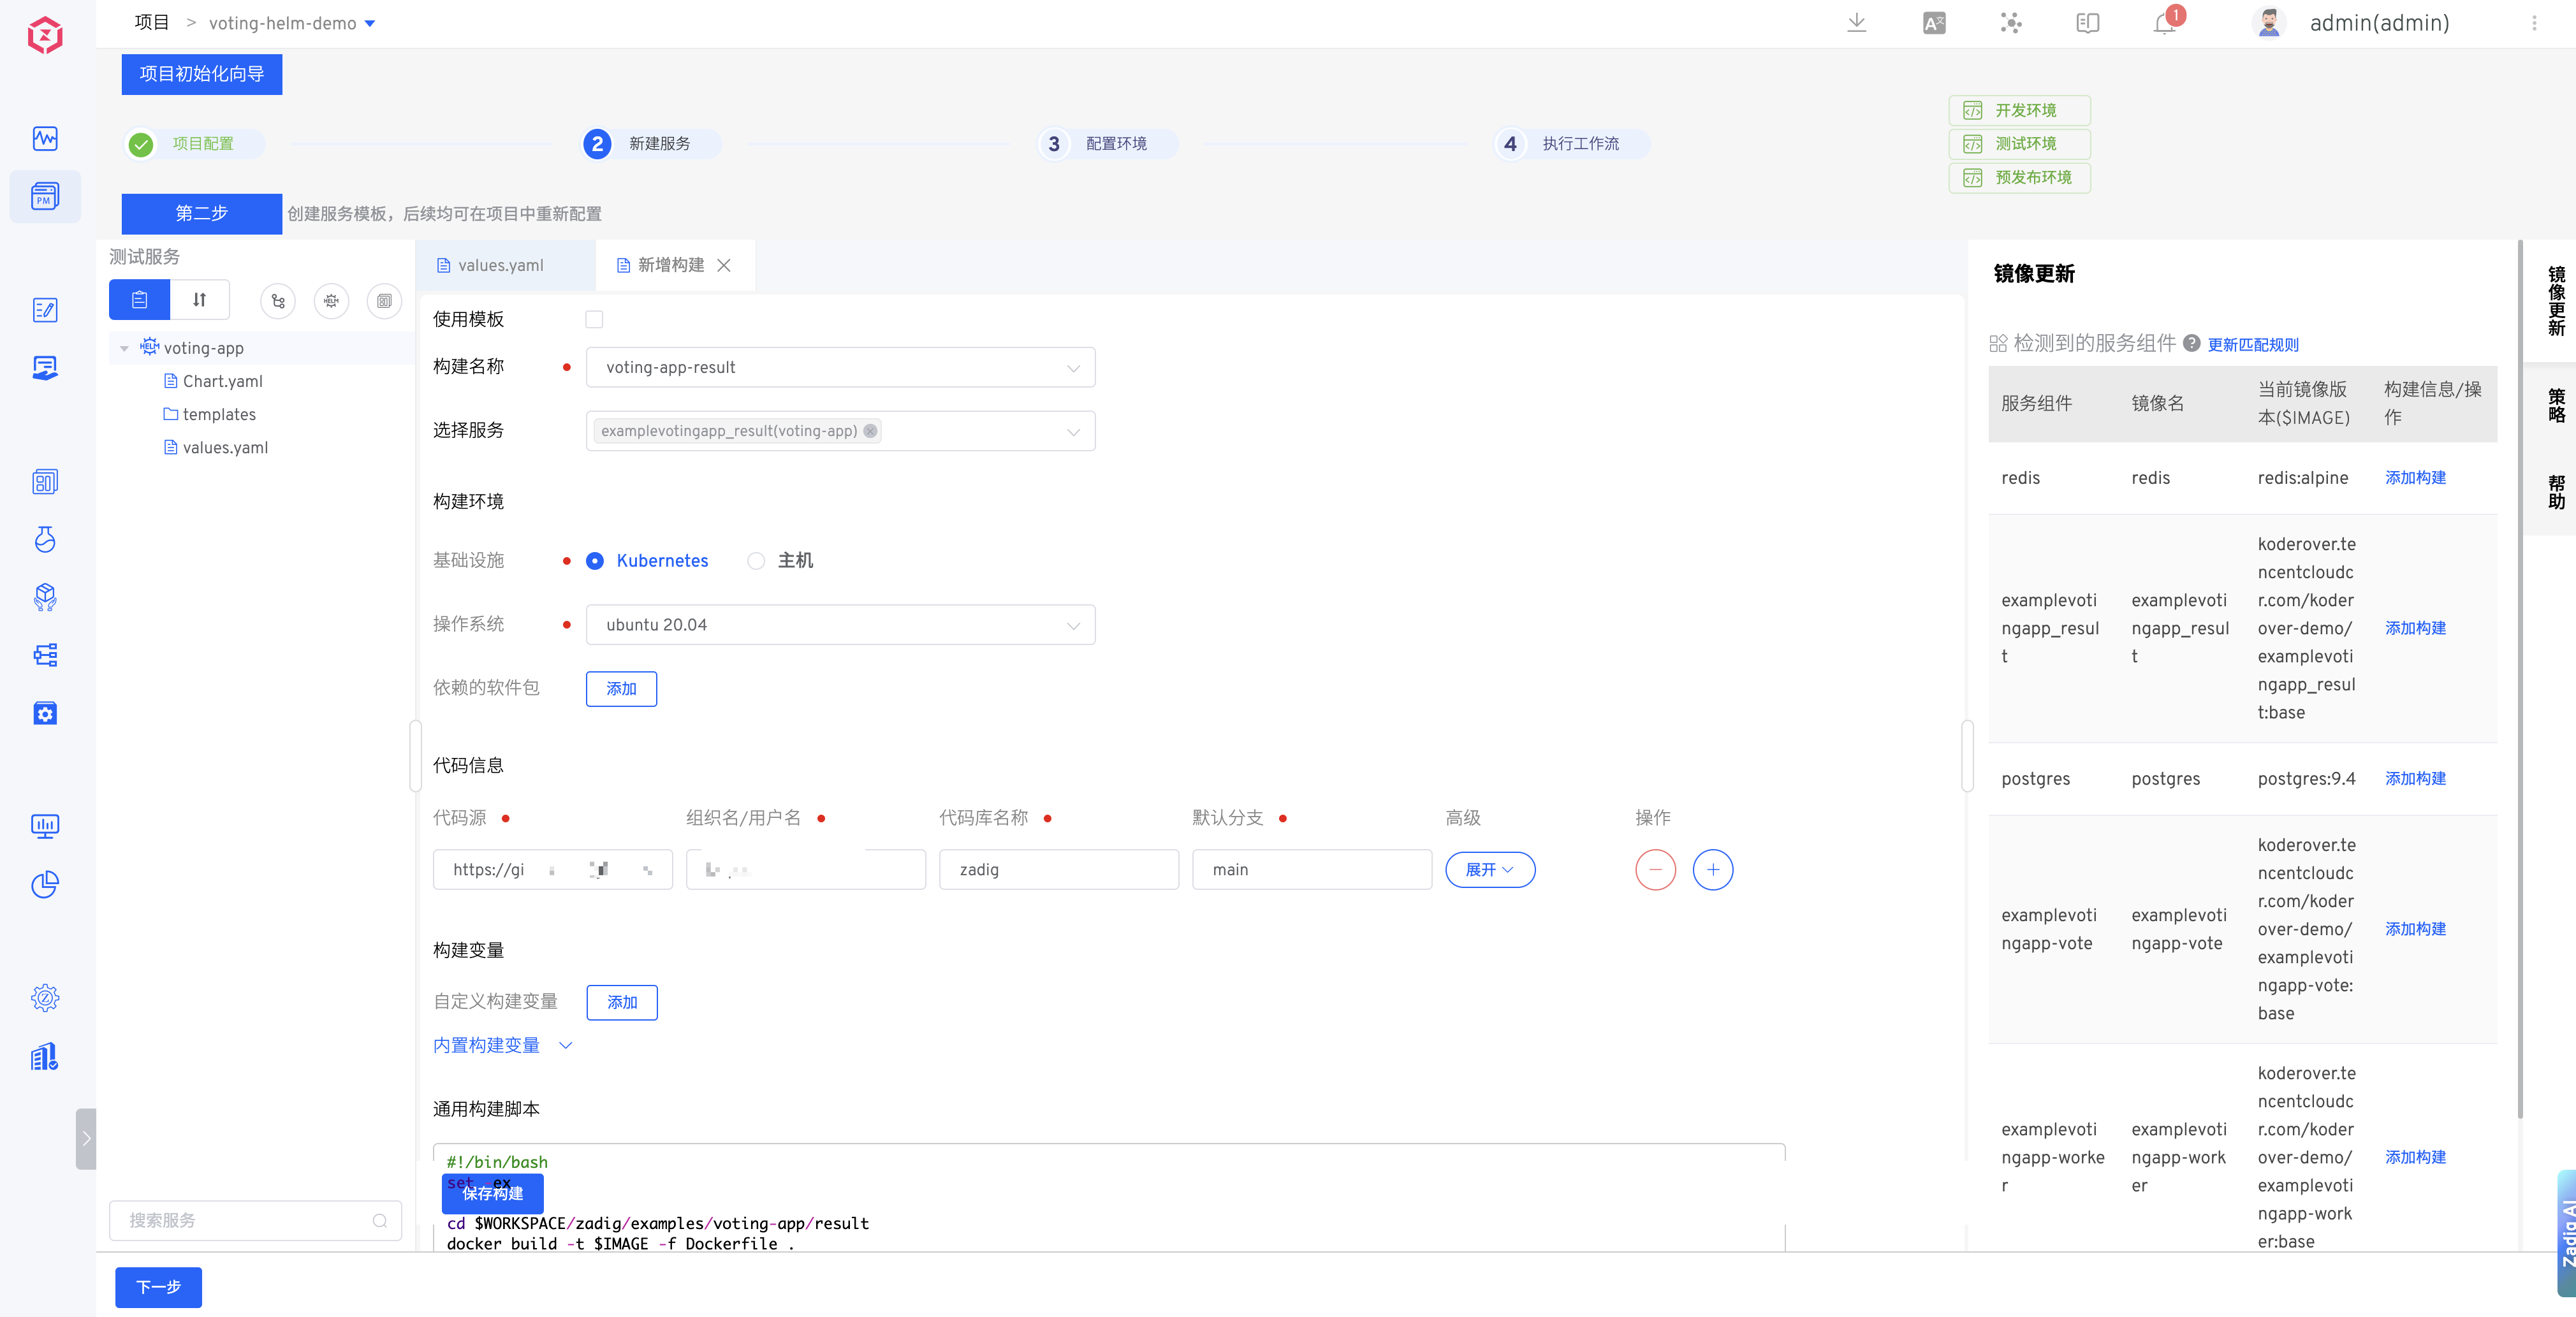
Task: Click the 保存构建 save button
Action: (x=492, y=1193)
